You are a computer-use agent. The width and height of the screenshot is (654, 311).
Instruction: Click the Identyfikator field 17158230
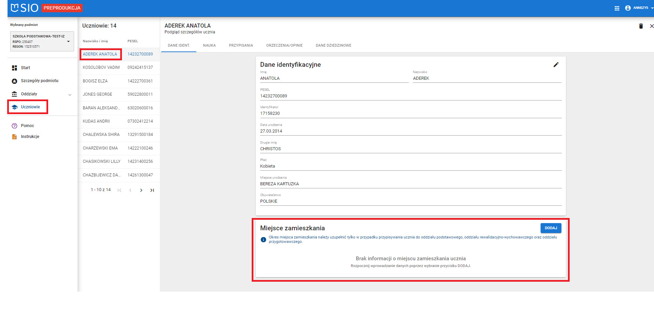(411, 113)
